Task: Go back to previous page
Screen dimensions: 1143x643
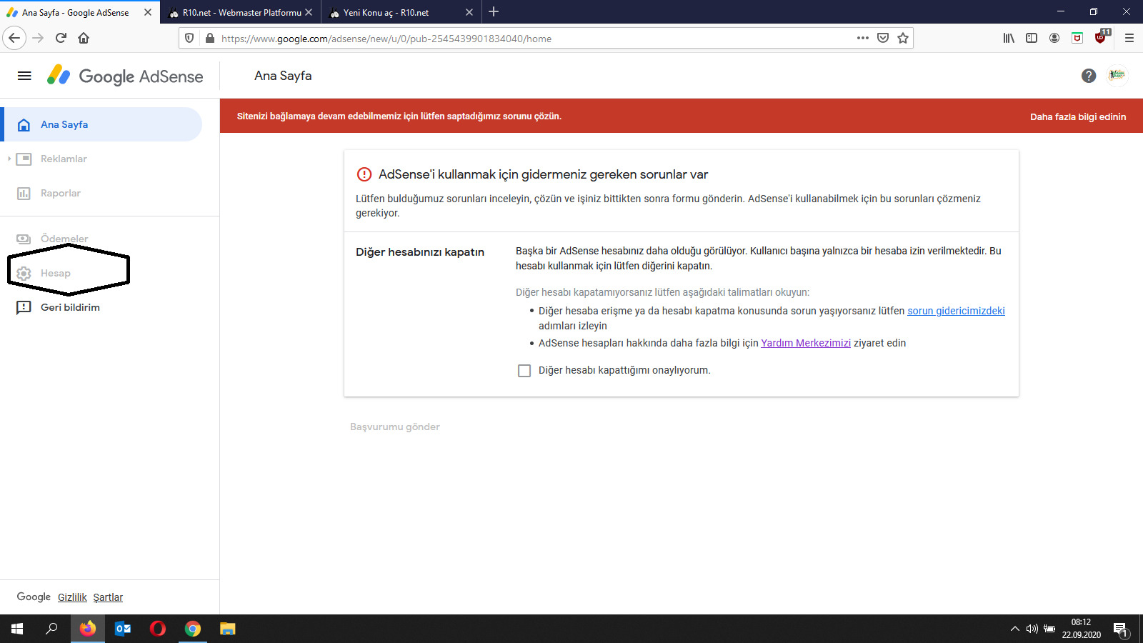Action: pyautogui.click(x=14, y=38)
